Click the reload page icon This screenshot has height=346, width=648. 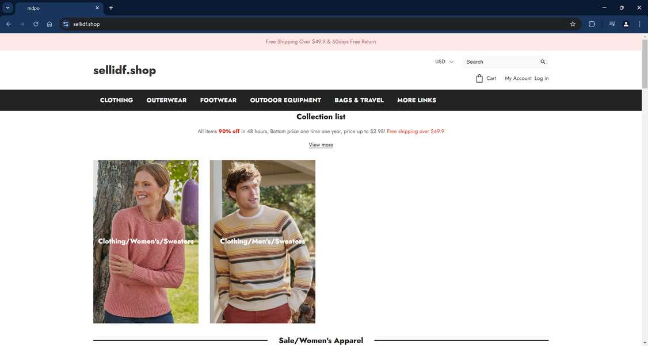pyautogui.click(x=35, y=24)
